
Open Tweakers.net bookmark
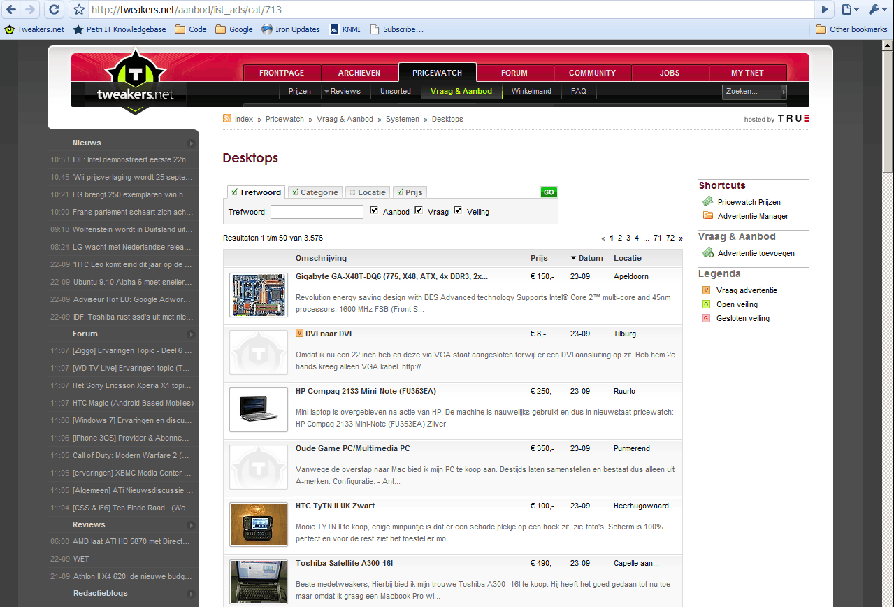click(x=34, y=29)
